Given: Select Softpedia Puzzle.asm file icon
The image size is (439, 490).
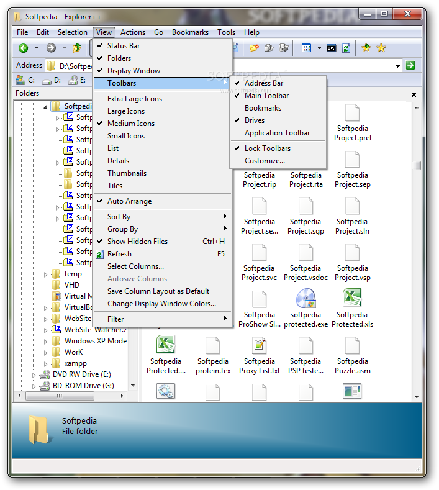Looking at the screenshot, I should [352, 345].
